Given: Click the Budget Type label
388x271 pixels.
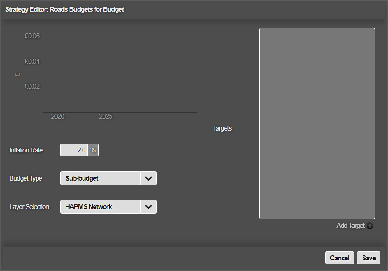Looking at the screenshot, I should coord(26,178).
